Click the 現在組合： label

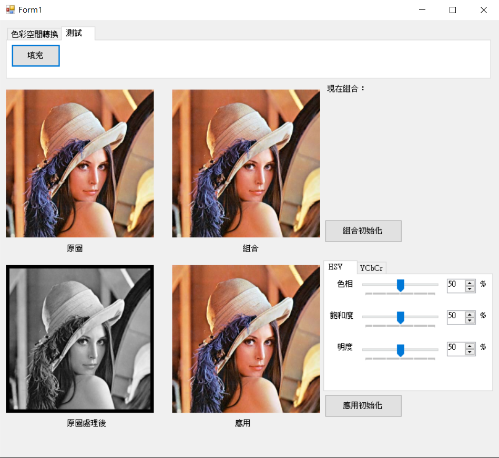(x=346, y=89)
